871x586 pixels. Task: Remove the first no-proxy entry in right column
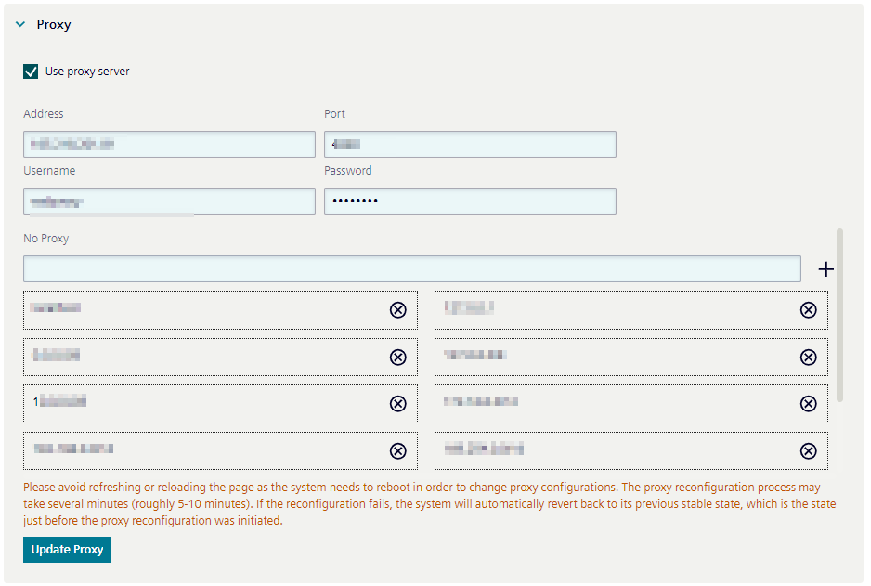[809, 309]
